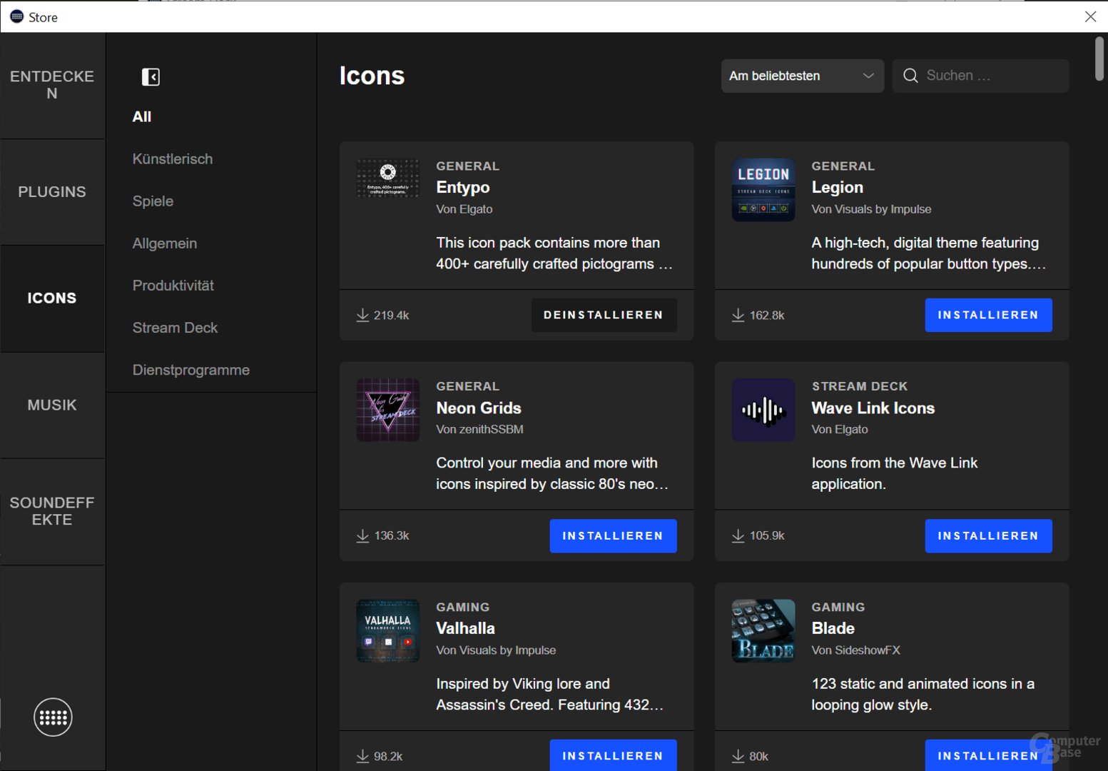Filter by Dienstprogramme category
The width and height of the screenshot is (1108, 771).
coord(191,370)
